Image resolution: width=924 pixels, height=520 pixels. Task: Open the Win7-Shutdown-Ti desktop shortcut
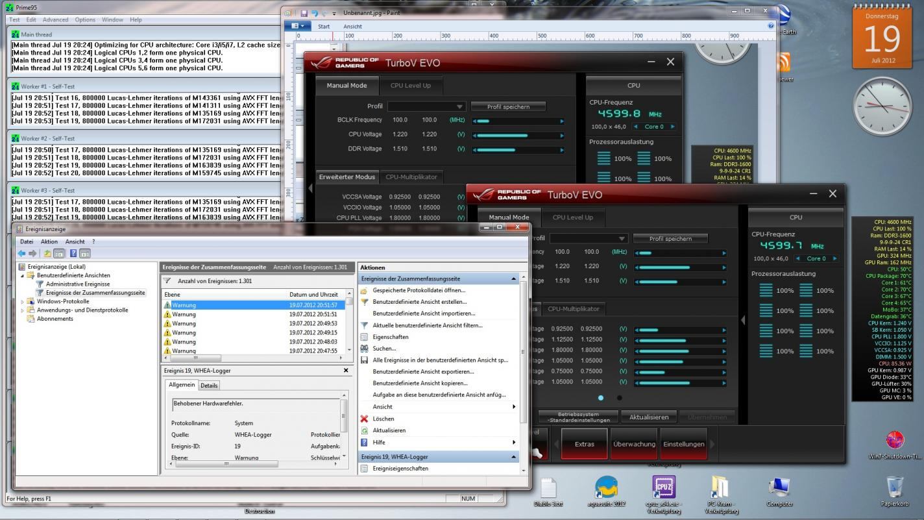click(x=895, y=445)
